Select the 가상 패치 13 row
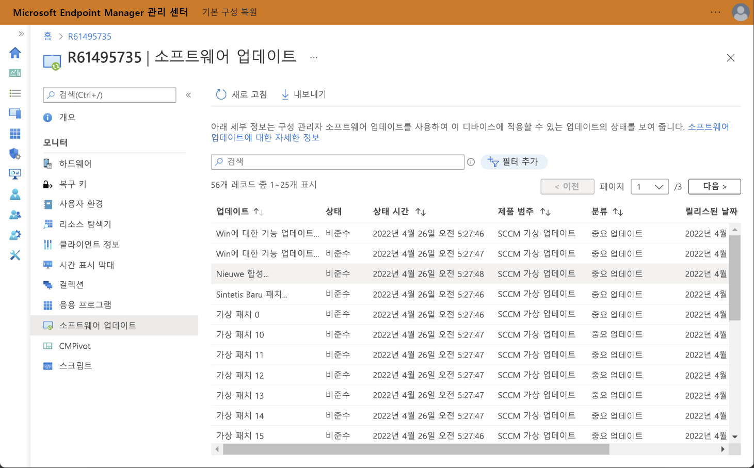 471,395
